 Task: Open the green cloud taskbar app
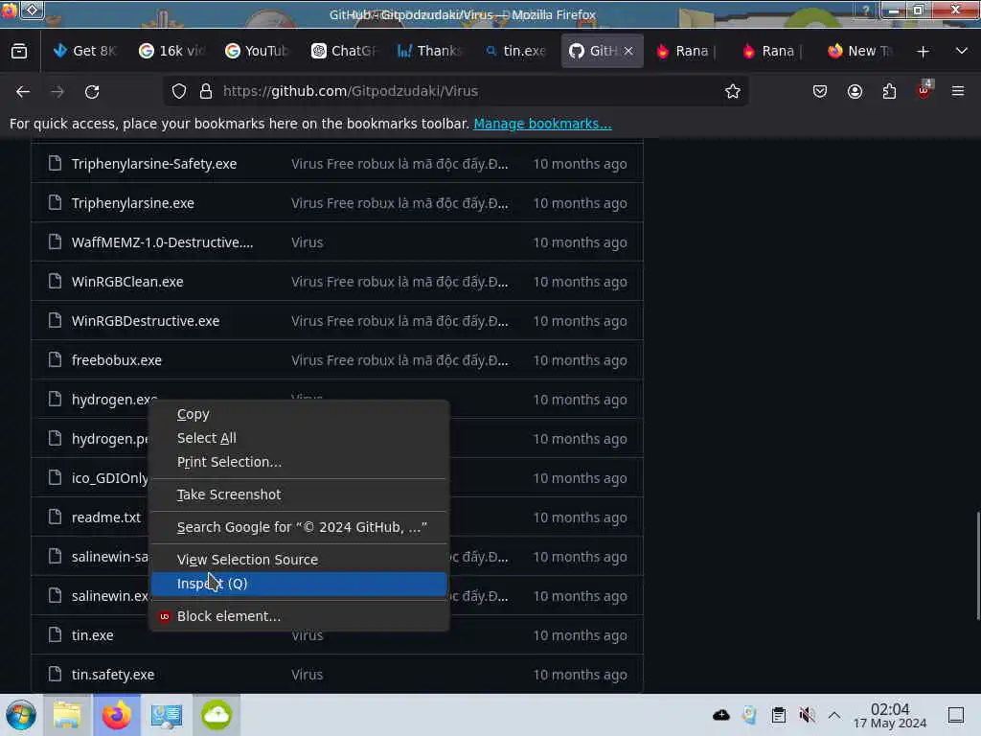[217, 715]
